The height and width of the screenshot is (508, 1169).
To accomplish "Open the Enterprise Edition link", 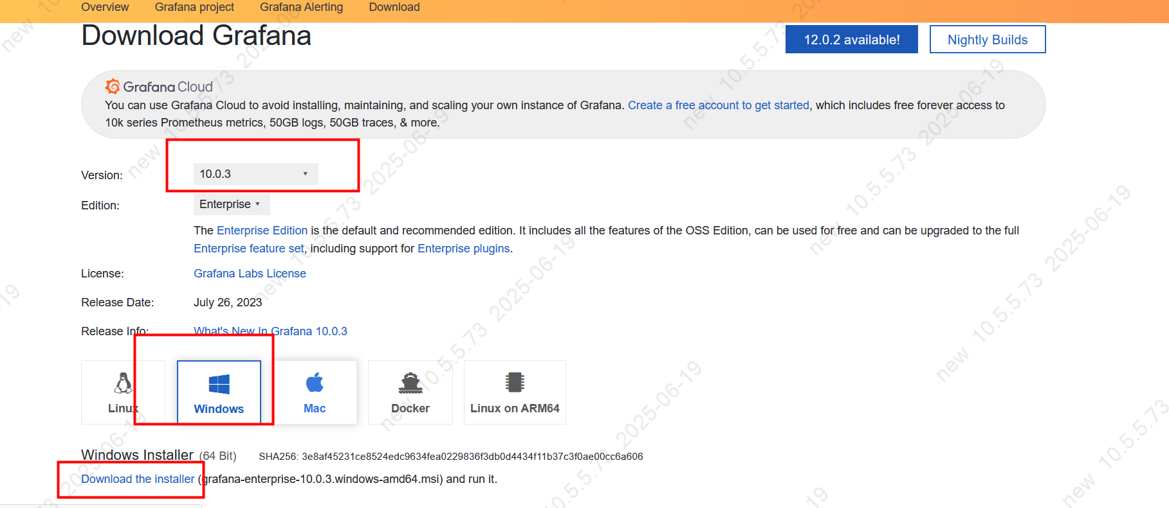I will 262,231.
